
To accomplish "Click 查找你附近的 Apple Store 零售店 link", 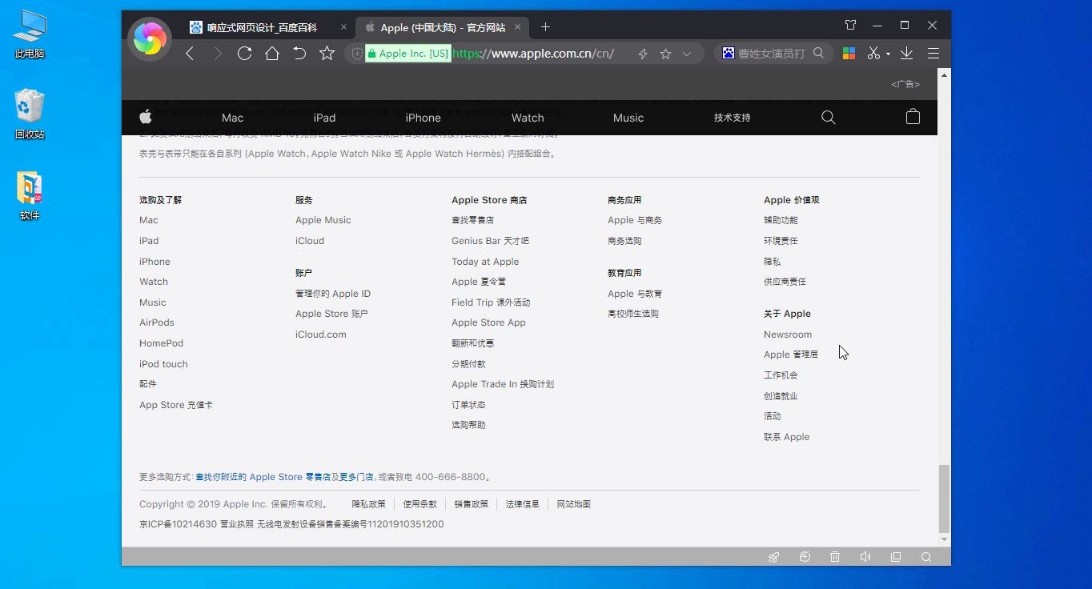I will (263, 477).
